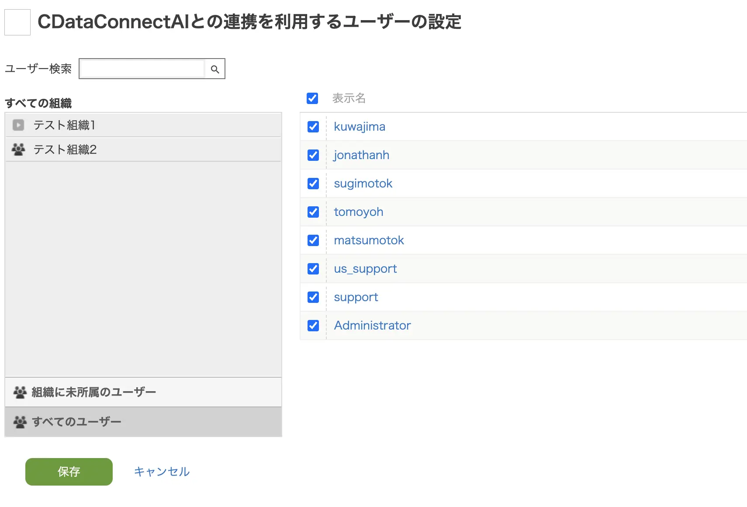Click the group icon beside すべてのユーザー
This screenshot has width=747, height=507.
pyautogui.click(x=20, y=422)
